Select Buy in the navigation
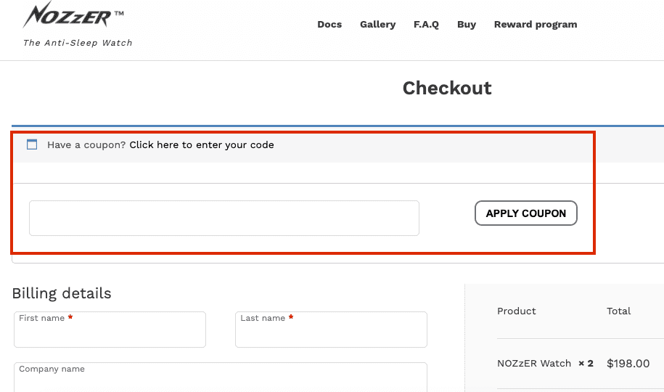Viewport: 664px width, 392px height. (466, 25)
